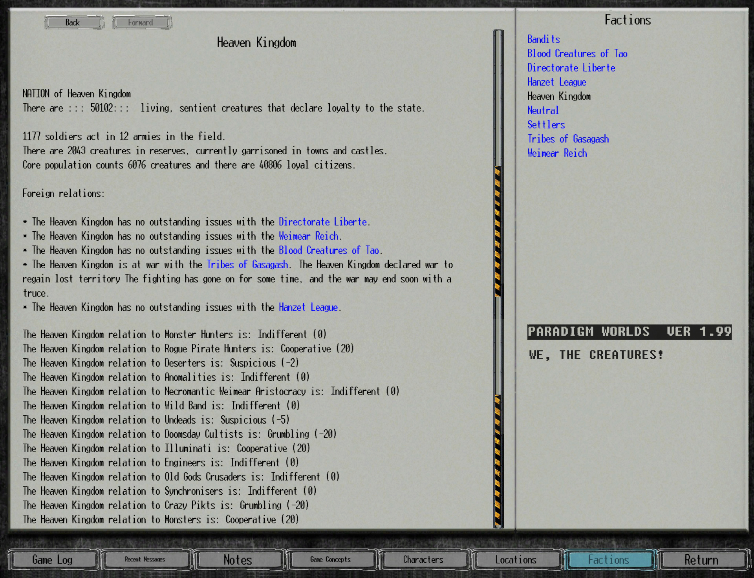
Task: Click the Forward button
Action: [142, 22]
